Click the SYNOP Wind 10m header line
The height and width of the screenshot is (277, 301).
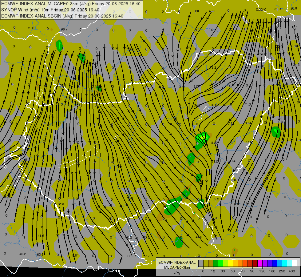pos(50,10)
